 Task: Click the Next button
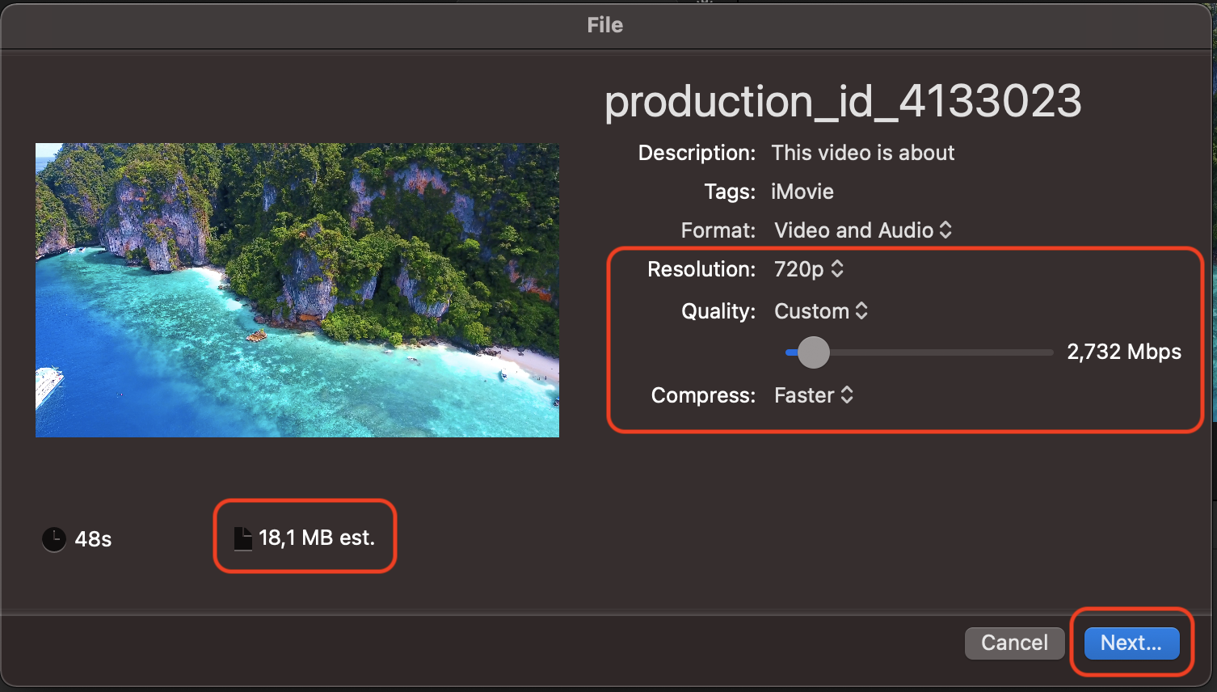pos(1131,643)
